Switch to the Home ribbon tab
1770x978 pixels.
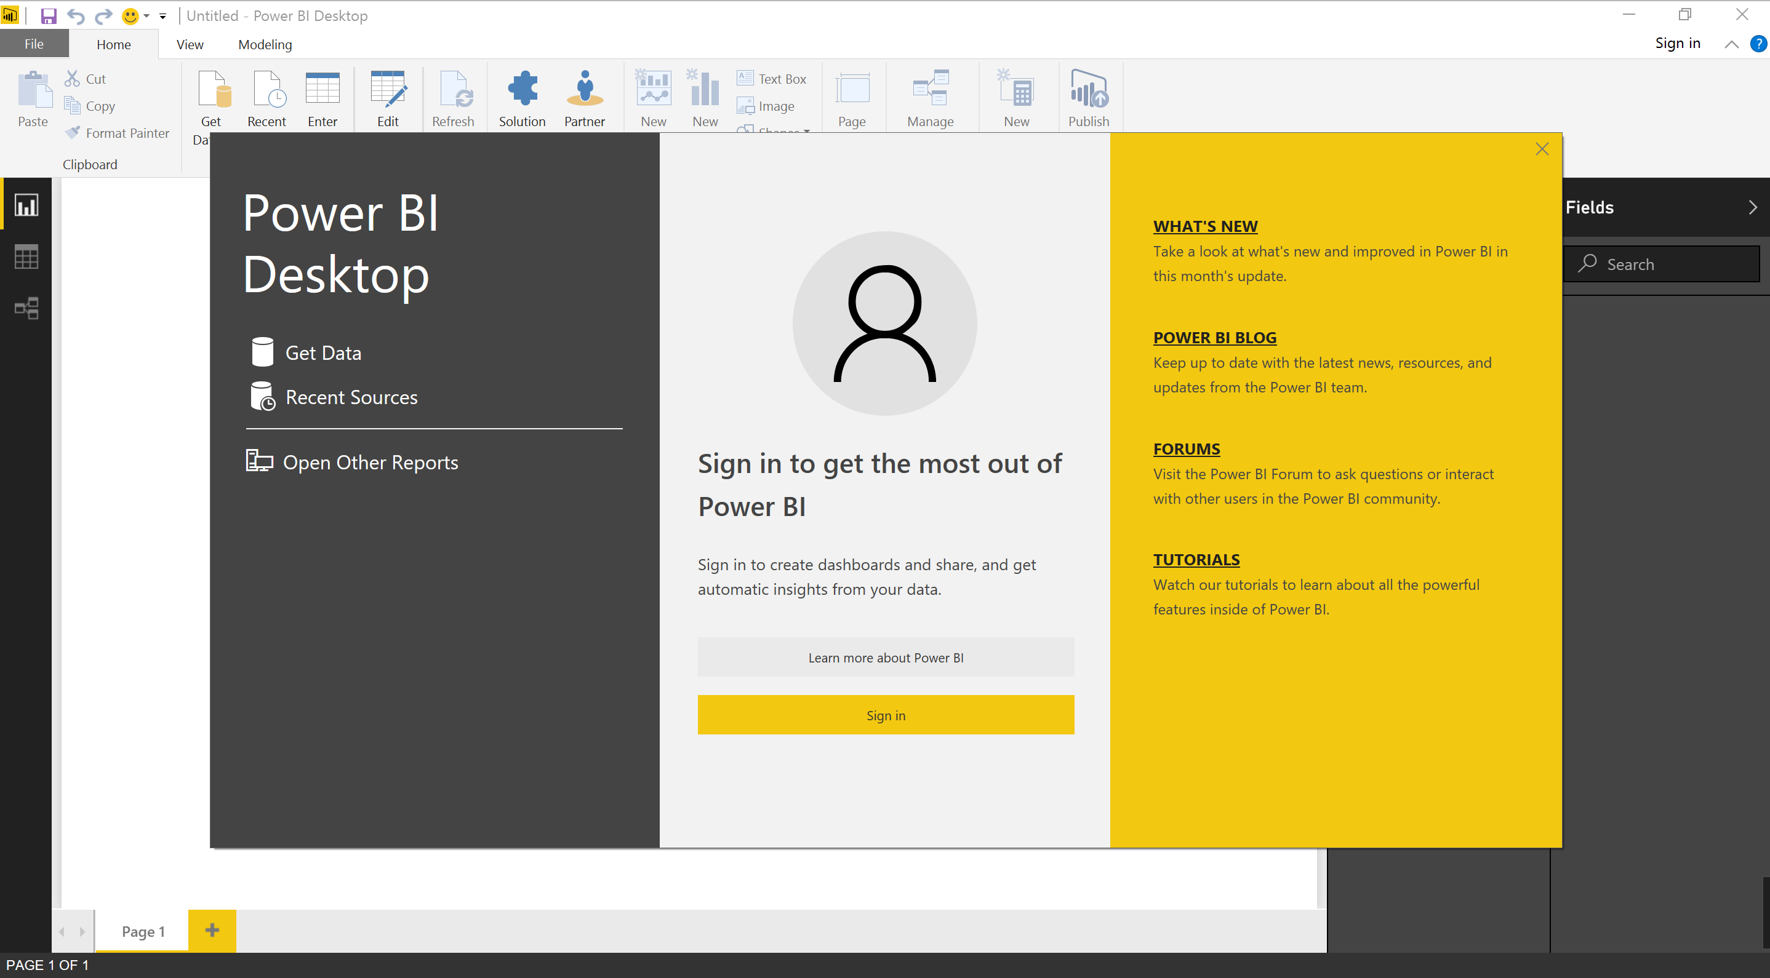tap(113, 44)
